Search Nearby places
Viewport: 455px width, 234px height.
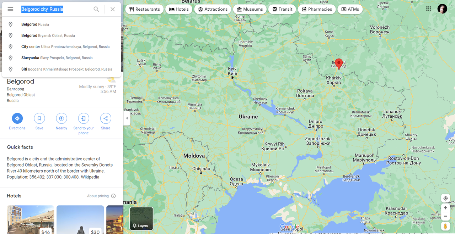click(x=61, y=122)
